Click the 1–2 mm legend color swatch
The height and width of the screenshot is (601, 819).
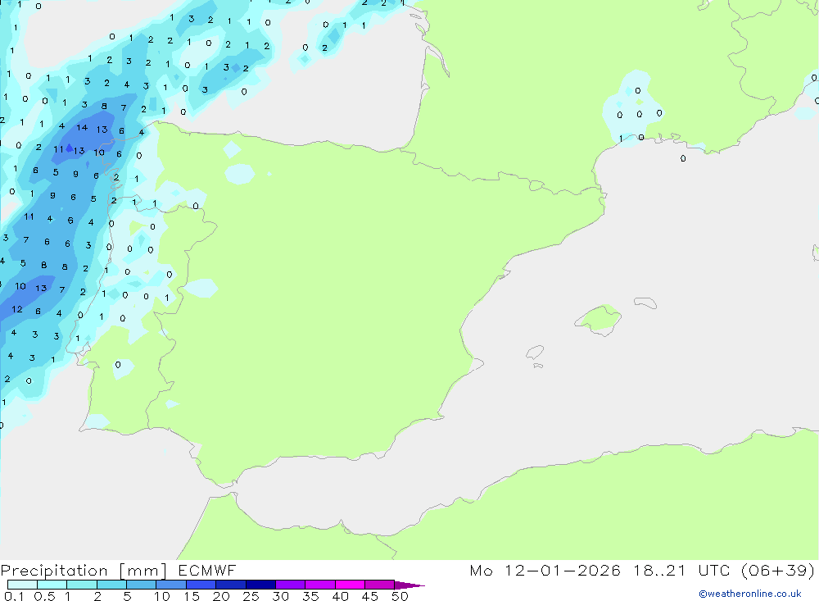tap(82, 585)
